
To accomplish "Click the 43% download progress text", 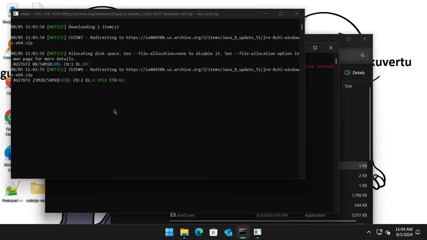I will point(65,80).
